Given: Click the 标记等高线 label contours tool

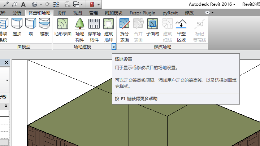Looking at the screenshot, I should pyautogui.click(x=199, y=30).
